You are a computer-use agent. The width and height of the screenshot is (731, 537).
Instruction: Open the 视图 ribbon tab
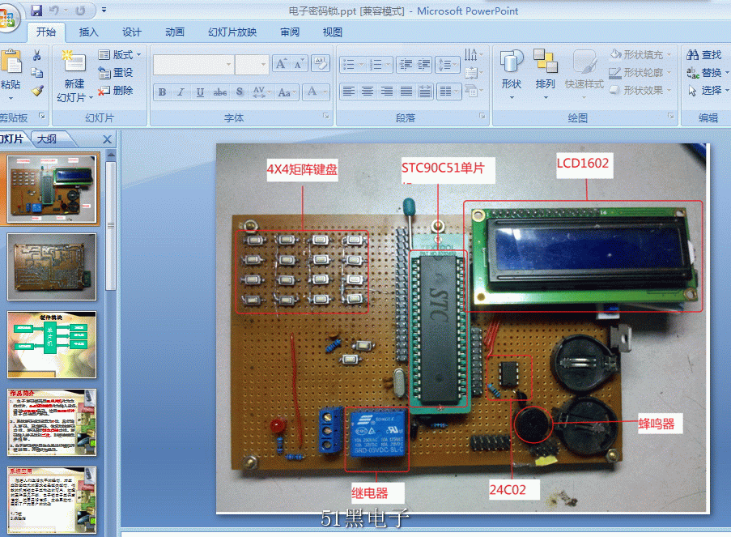coord(333,32)
